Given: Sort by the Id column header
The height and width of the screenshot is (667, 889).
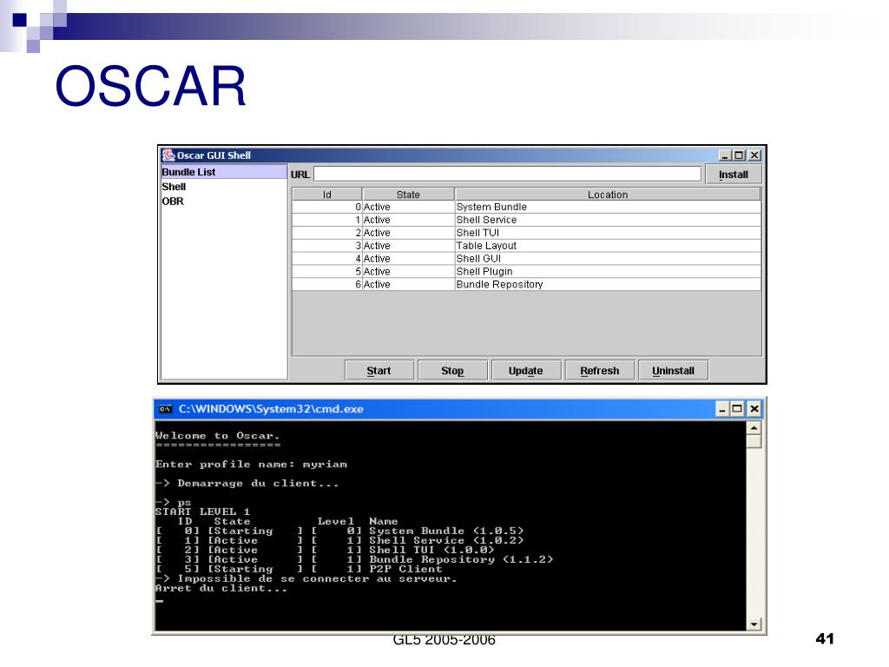Looking at the screenshot, I should (x=326, y=195).
